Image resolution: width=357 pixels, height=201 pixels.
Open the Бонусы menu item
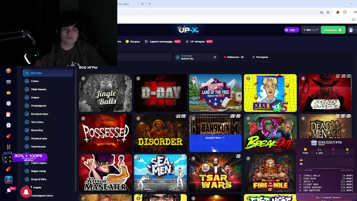[133, 41]
